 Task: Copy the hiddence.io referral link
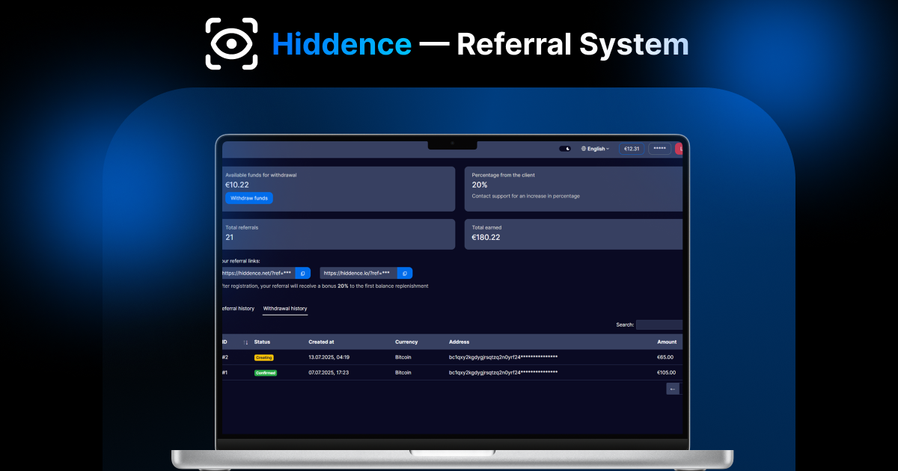click(x=404, y=274)
